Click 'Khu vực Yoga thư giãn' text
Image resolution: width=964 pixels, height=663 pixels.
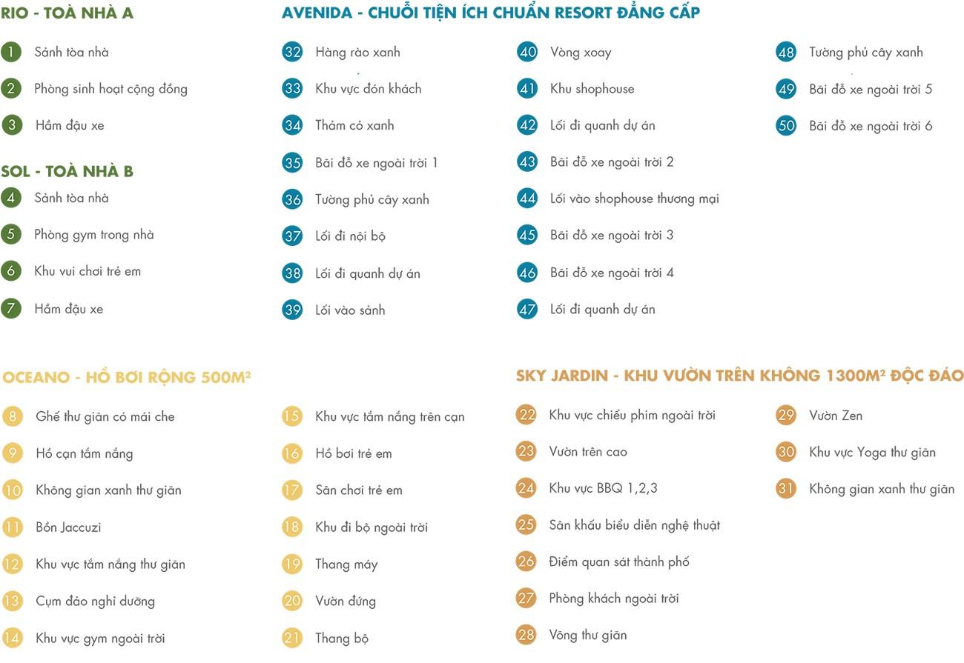[x=872, y=453]
